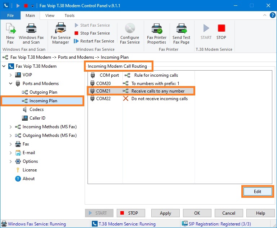The image size is (277, 228).
Task: Select Caller ID tree item
Action: click(37, 118)
